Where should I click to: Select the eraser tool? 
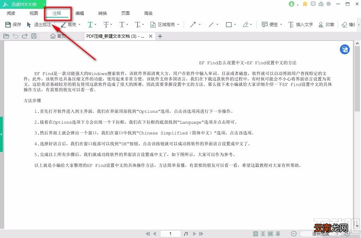pos(349,24)
